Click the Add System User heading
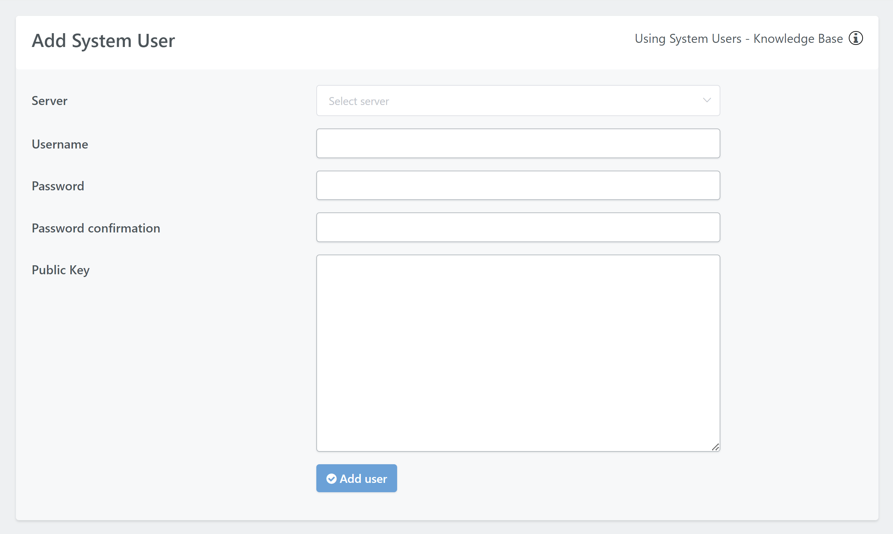Viewport: 893px width, 534px height. coord(103,41)
